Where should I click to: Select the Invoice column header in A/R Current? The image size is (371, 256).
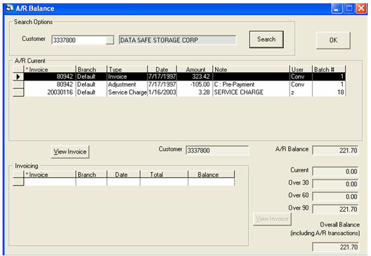click(x=50, y=69)
